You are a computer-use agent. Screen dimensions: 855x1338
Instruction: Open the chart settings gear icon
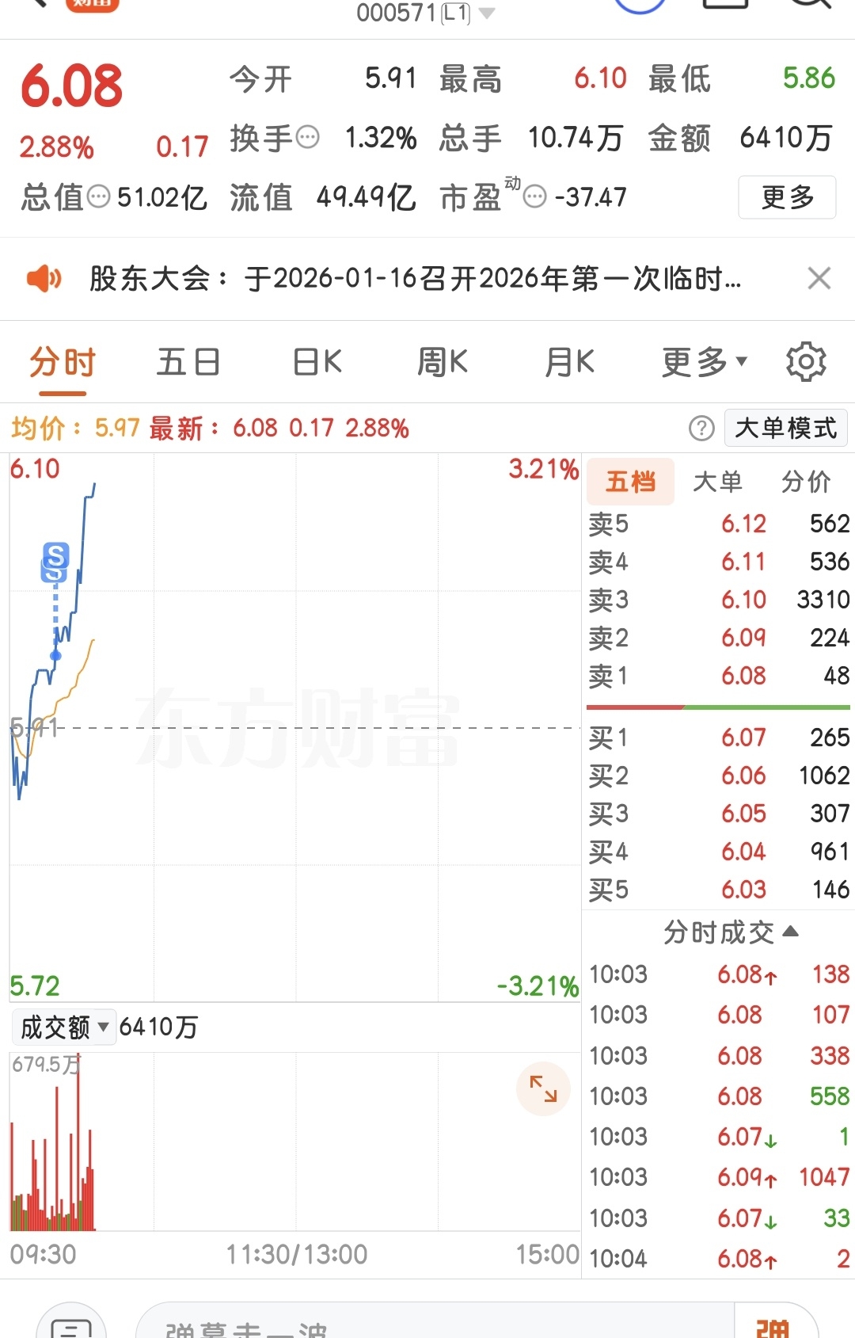pyautogui.click(x=806, y=362)
